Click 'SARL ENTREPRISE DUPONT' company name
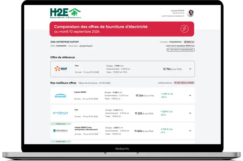 point(65,42)
